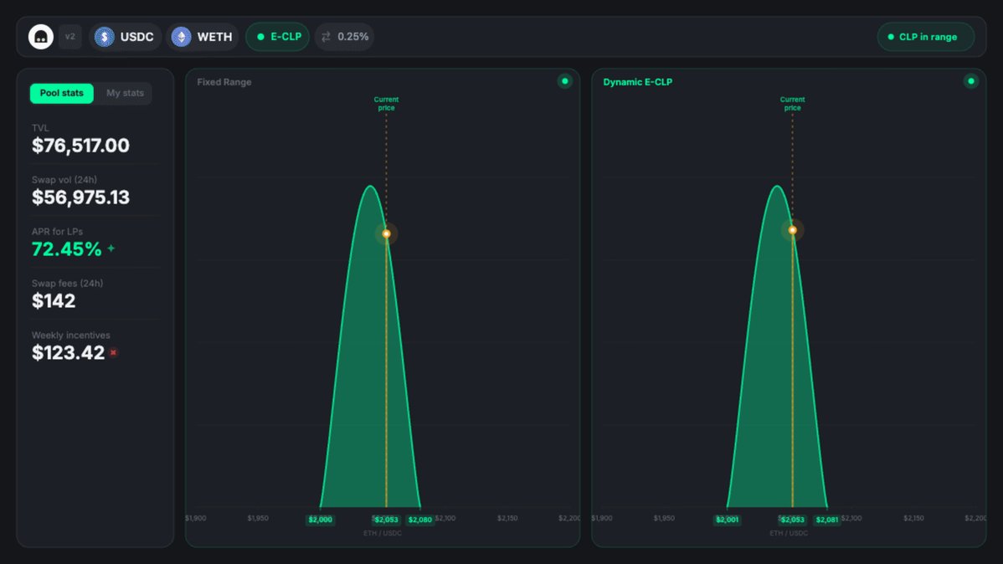
Task: Click the $2,053 label in Dynamic E-CLP chart
Action: (x=793, y=520)
